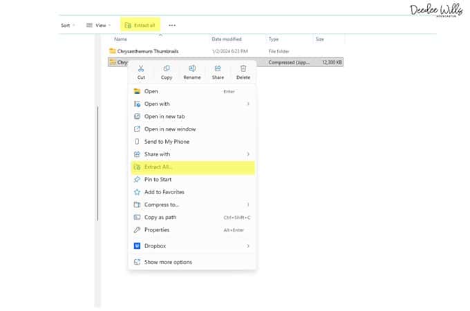The width and height of the screenshot is (470, 311).
Task: Open the View dropdown in toolbar
Action: 99,26
